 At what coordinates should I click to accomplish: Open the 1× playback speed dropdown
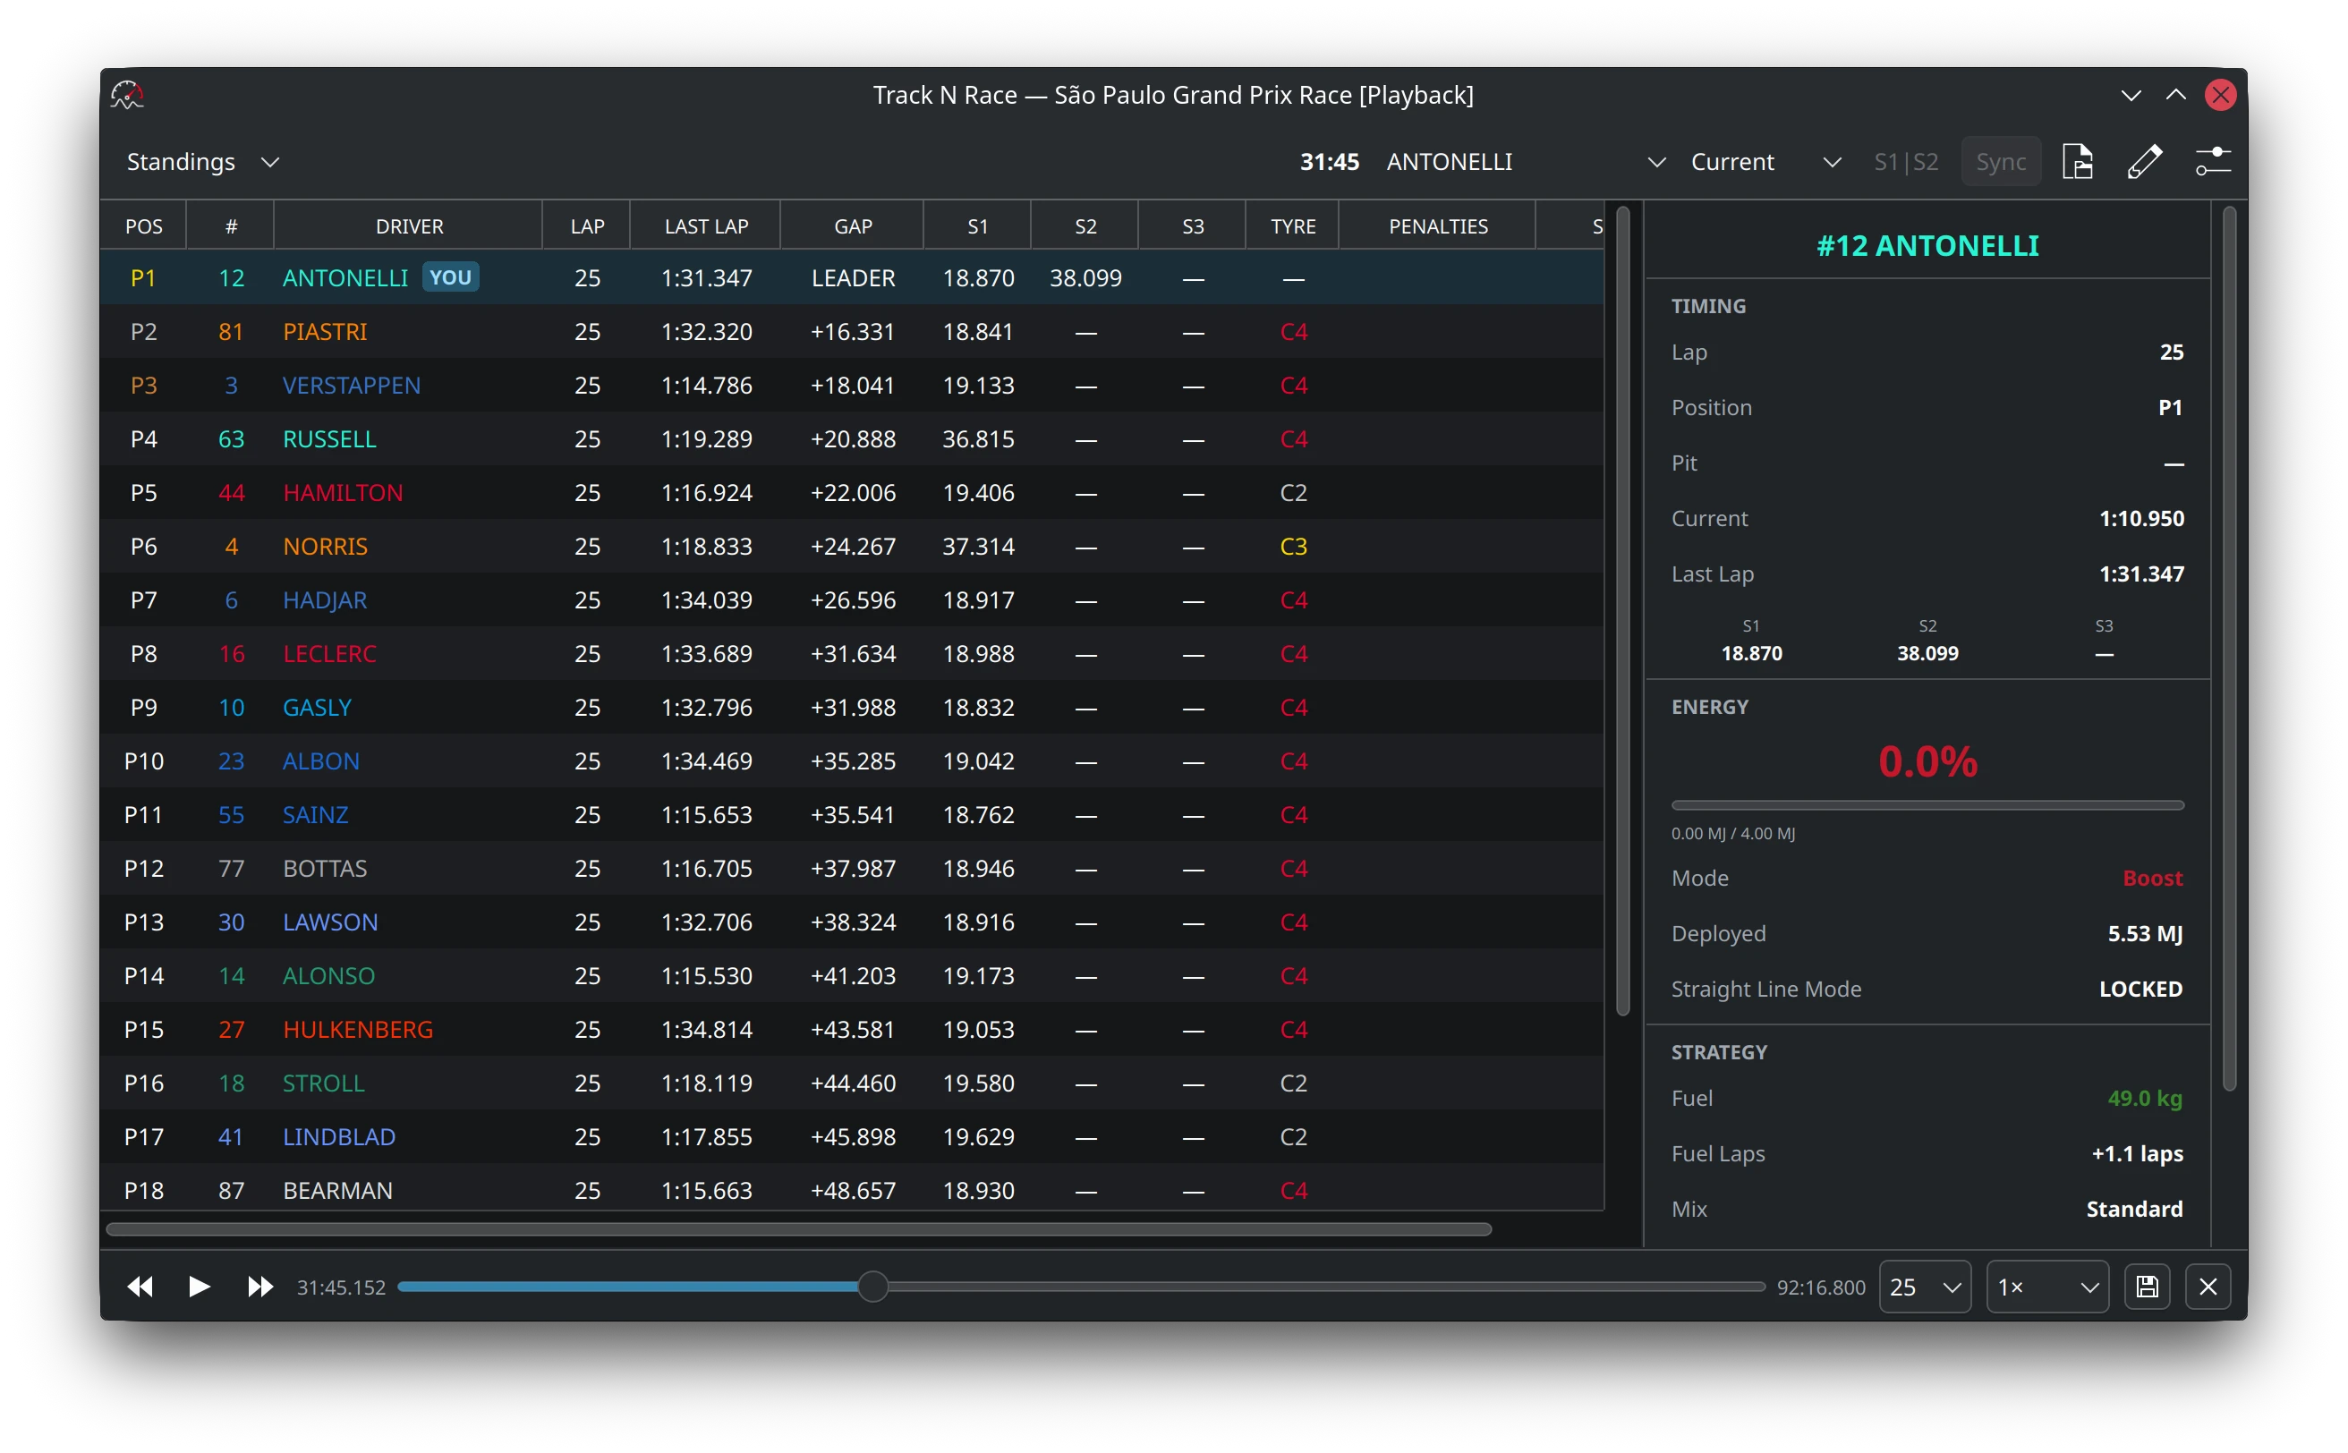(2047, 1286)
